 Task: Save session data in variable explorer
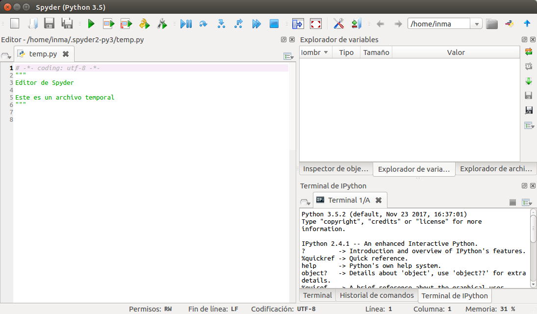(529, 95)
